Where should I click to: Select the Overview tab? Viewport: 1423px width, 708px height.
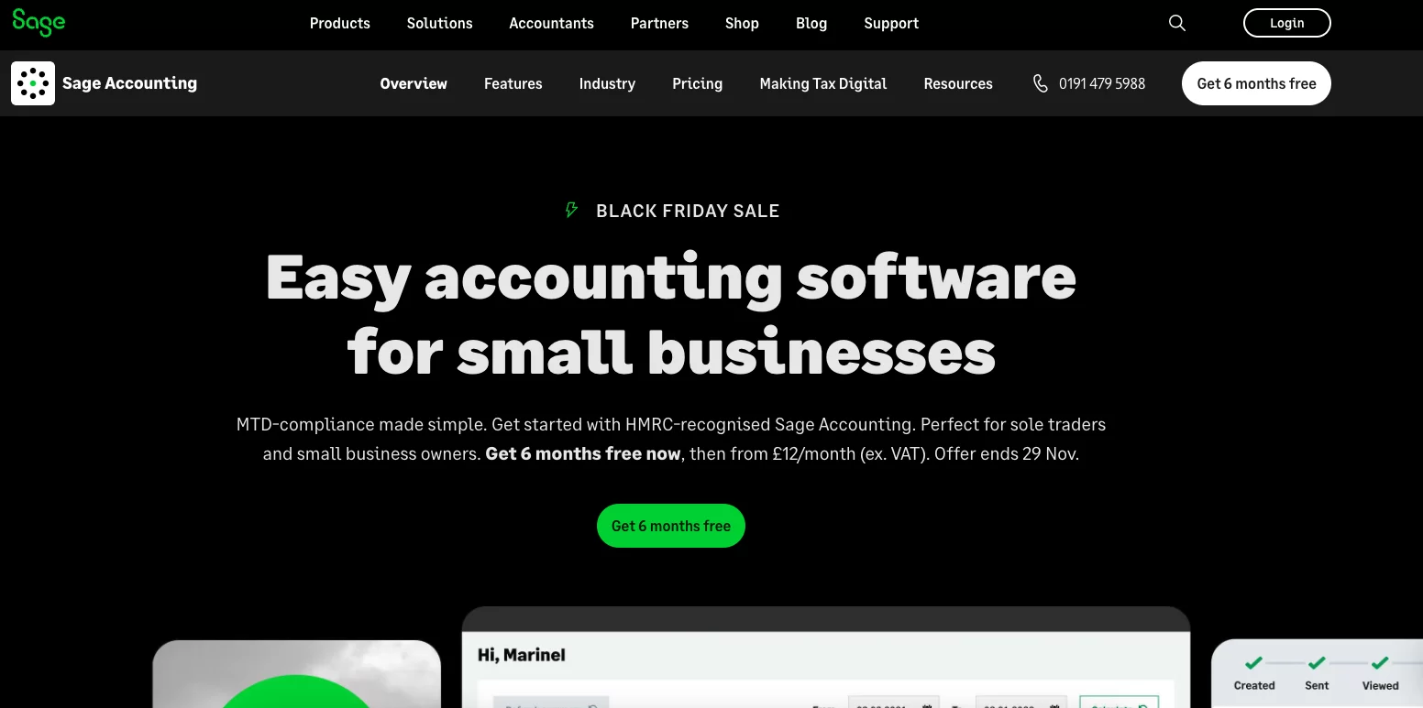[x=414, y=83]
